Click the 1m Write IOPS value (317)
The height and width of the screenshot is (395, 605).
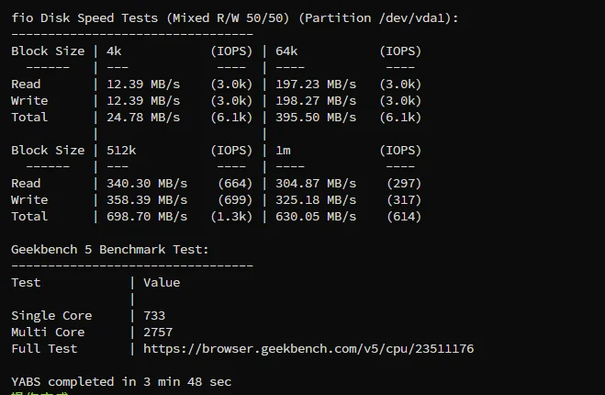tap(404, 200)
